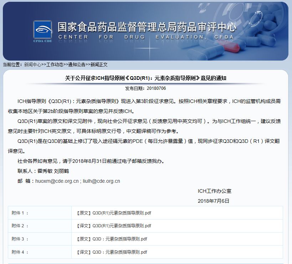Open 【译文】Q3D：元素杂质指导原则.pdf attachment

pos(112,252)
